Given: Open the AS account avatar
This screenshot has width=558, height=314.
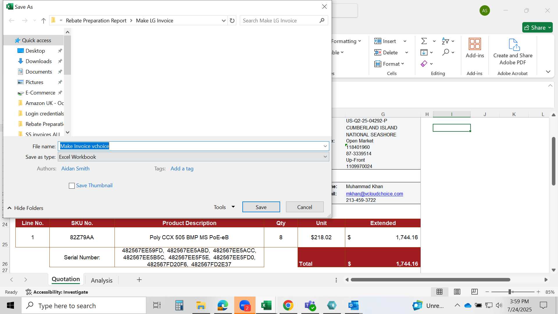Looking at the screenshot, I should [485, 10].
